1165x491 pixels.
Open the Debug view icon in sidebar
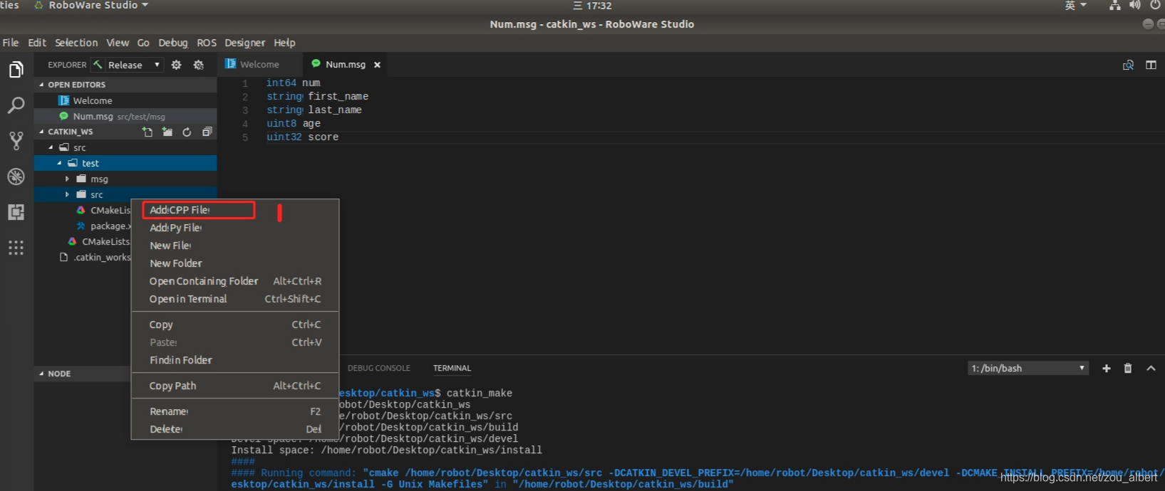tap(16, 176)
